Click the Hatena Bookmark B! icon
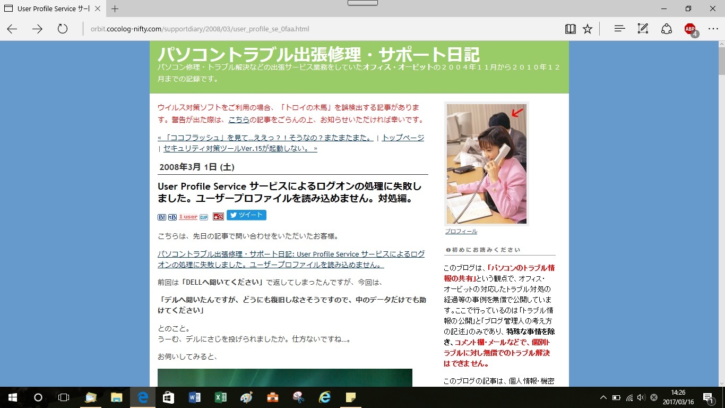The width and height of the screenshot is (725, 408). click(162, 217)
